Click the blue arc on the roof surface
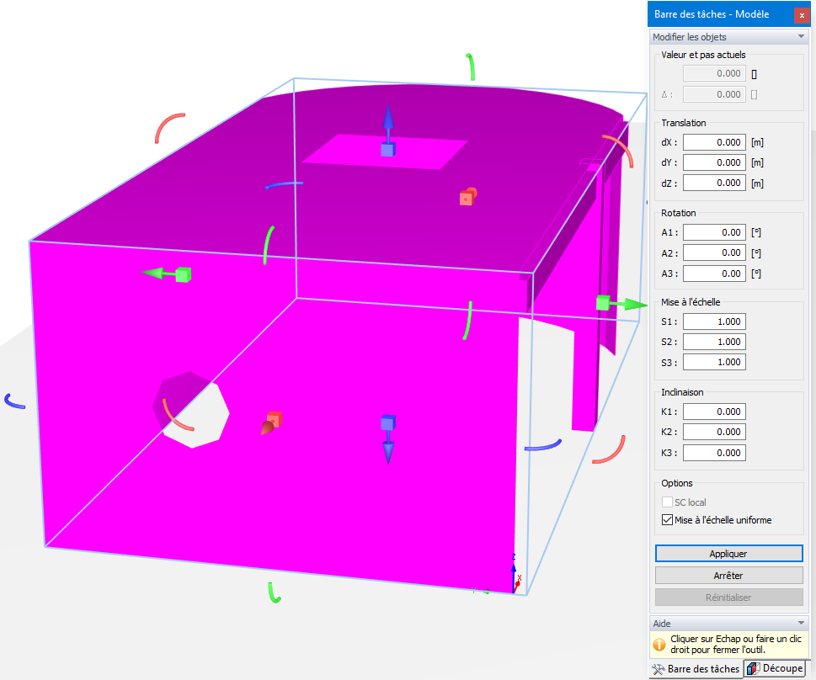The height and width of the screenshot is (680, 816). [284, 184]
